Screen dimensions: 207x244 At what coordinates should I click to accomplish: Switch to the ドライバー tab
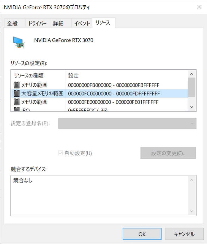[37, 23]
